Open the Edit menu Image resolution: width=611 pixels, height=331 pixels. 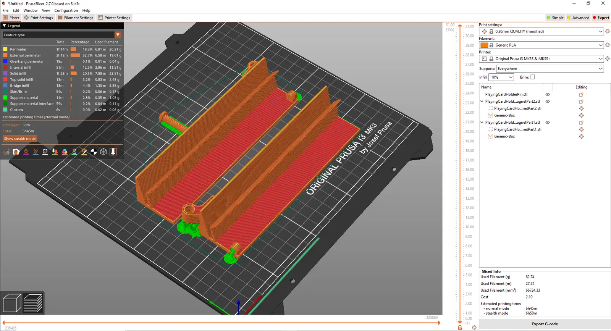click(16, 10)
